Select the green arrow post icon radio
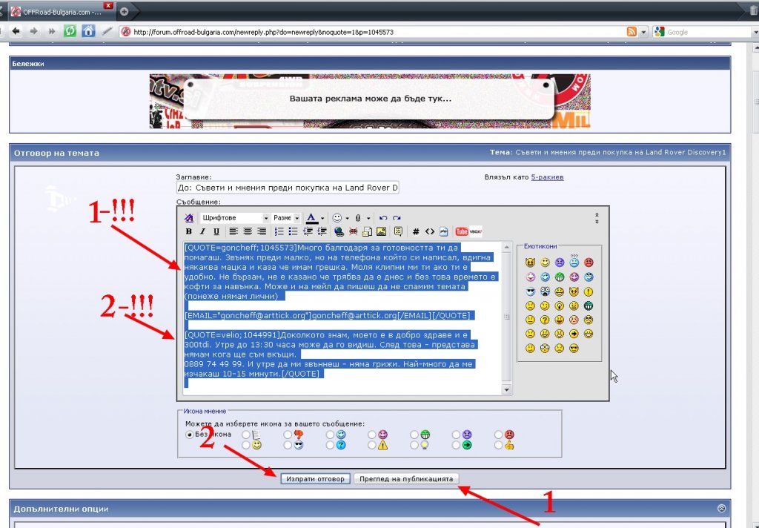 click(x=456, y=445)
